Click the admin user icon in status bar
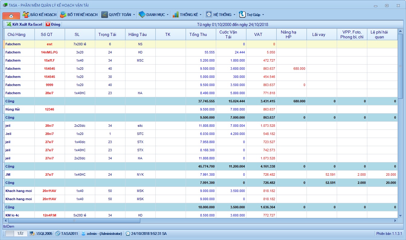Screen dimensions: 406x240 (x=83, y=233)
